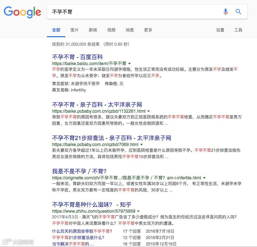Click text 16 个回答

(x=132, y=244)
